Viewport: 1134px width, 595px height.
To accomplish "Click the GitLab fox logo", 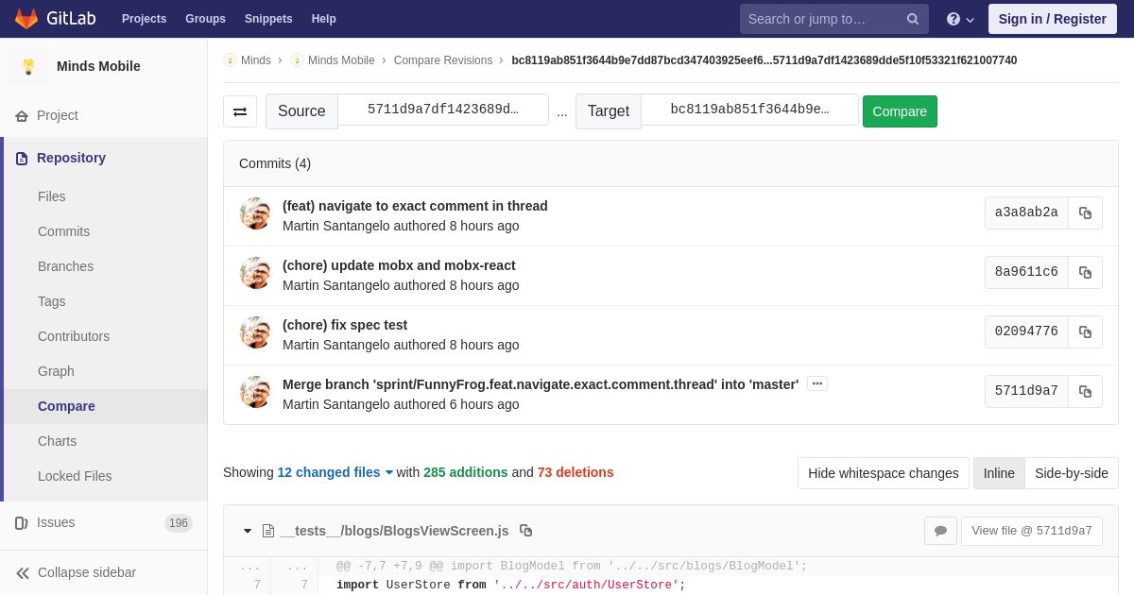I will pyautogui.click(x=26, y=19).
